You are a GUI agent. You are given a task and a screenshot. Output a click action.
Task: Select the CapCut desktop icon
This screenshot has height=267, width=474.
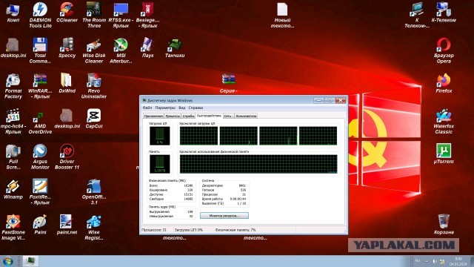(x=94, y=119)
